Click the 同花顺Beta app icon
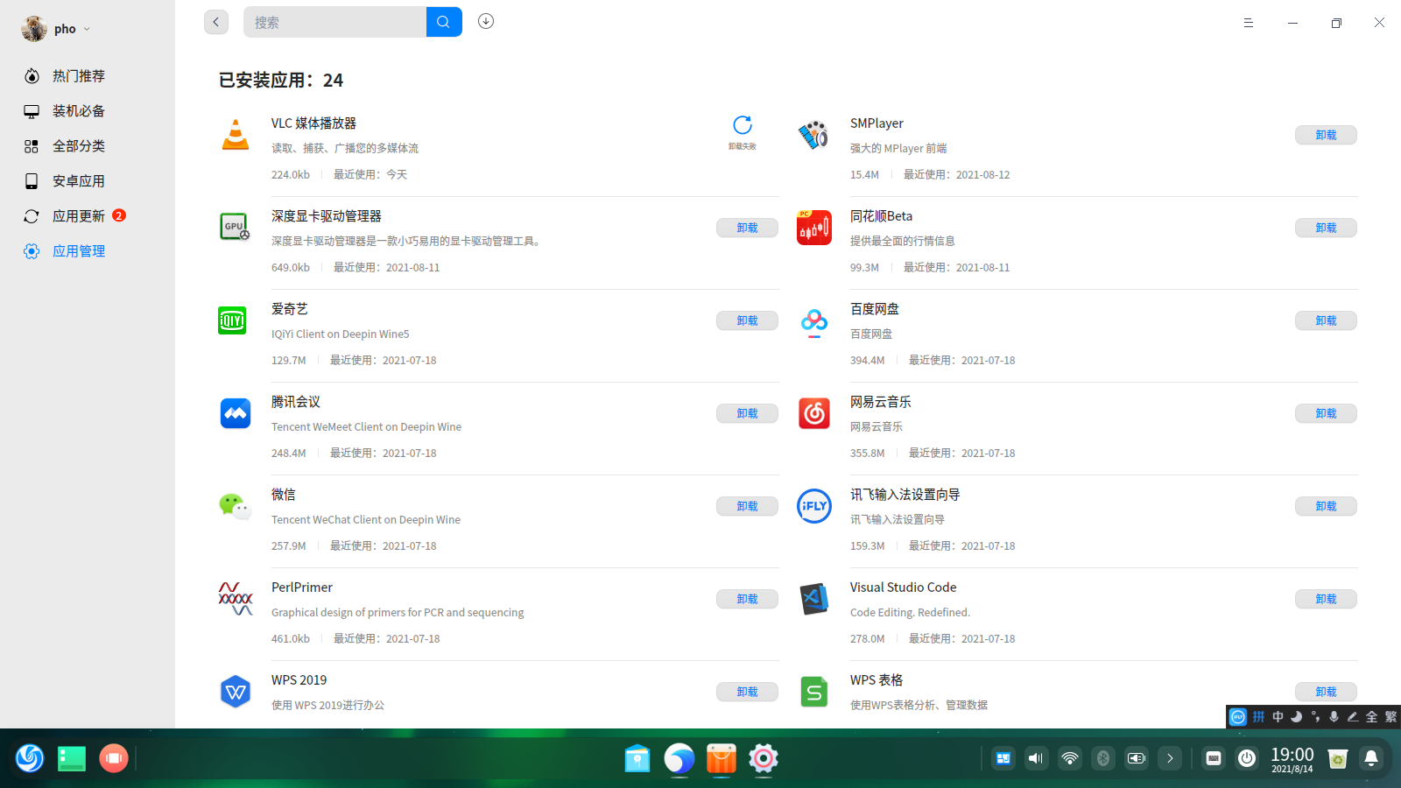The width and height of the screenshot is (1401, 788). pos(814,228)
